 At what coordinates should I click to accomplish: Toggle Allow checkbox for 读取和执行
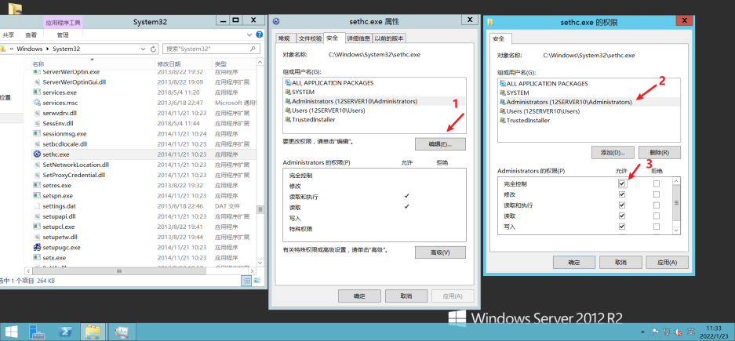point(622,205)
